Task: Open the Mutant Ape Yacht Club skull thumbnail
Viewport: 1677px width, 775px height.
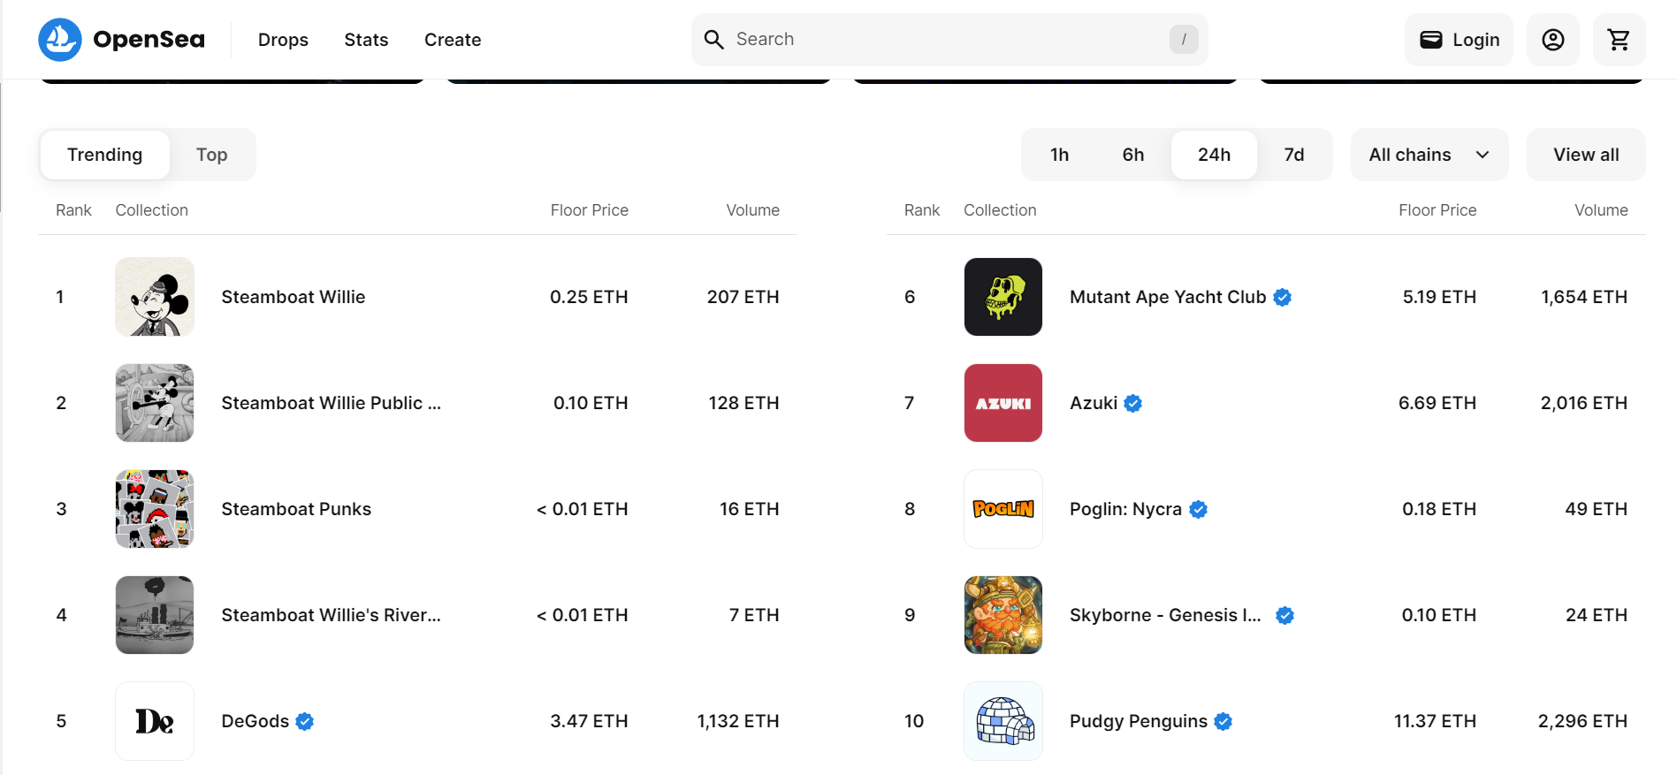Action: coord(1002,297)
